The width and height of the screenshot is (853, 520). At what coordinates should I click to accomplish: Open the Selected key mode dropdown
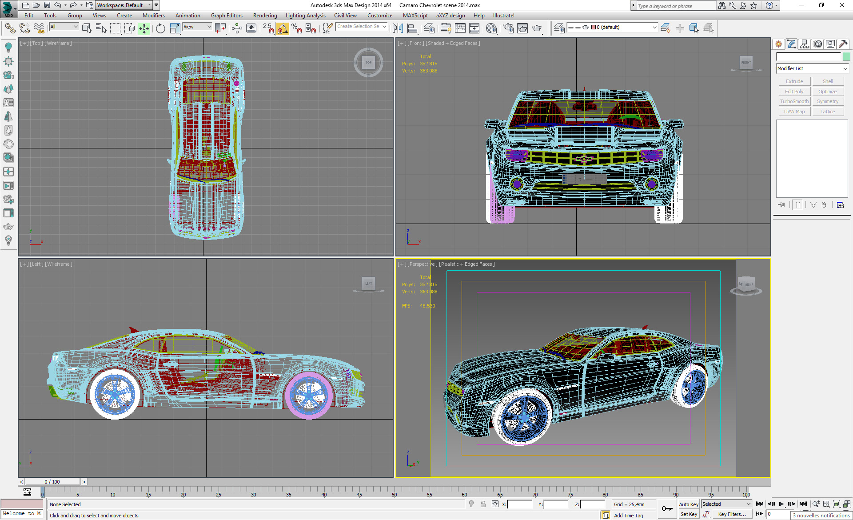tap(726, 504)
